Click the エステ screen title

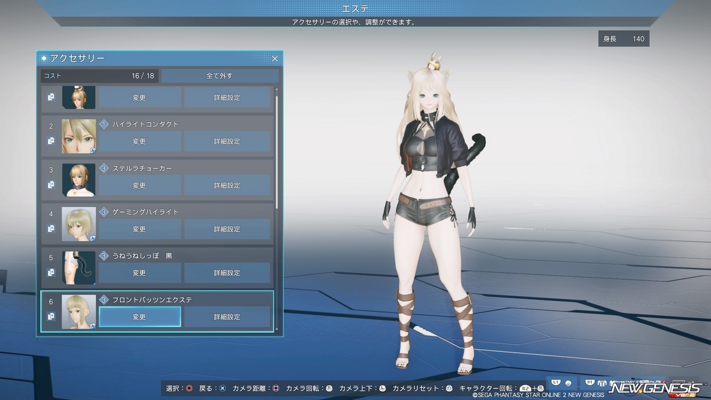[x=355, y=8]
